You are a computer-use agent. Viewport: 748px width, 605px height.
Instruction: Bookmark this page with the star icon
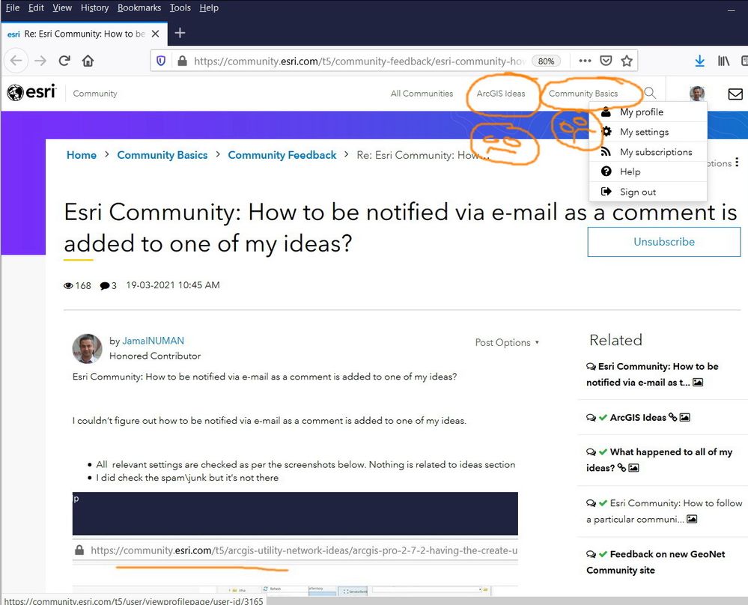[x=627, y=61]
